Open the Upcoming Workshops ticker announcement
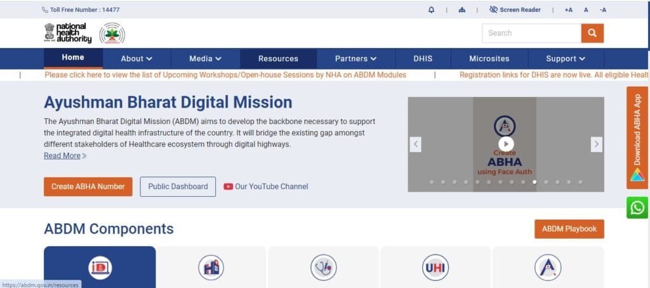Viewport: 650px width, 288px height. (225, 75)
